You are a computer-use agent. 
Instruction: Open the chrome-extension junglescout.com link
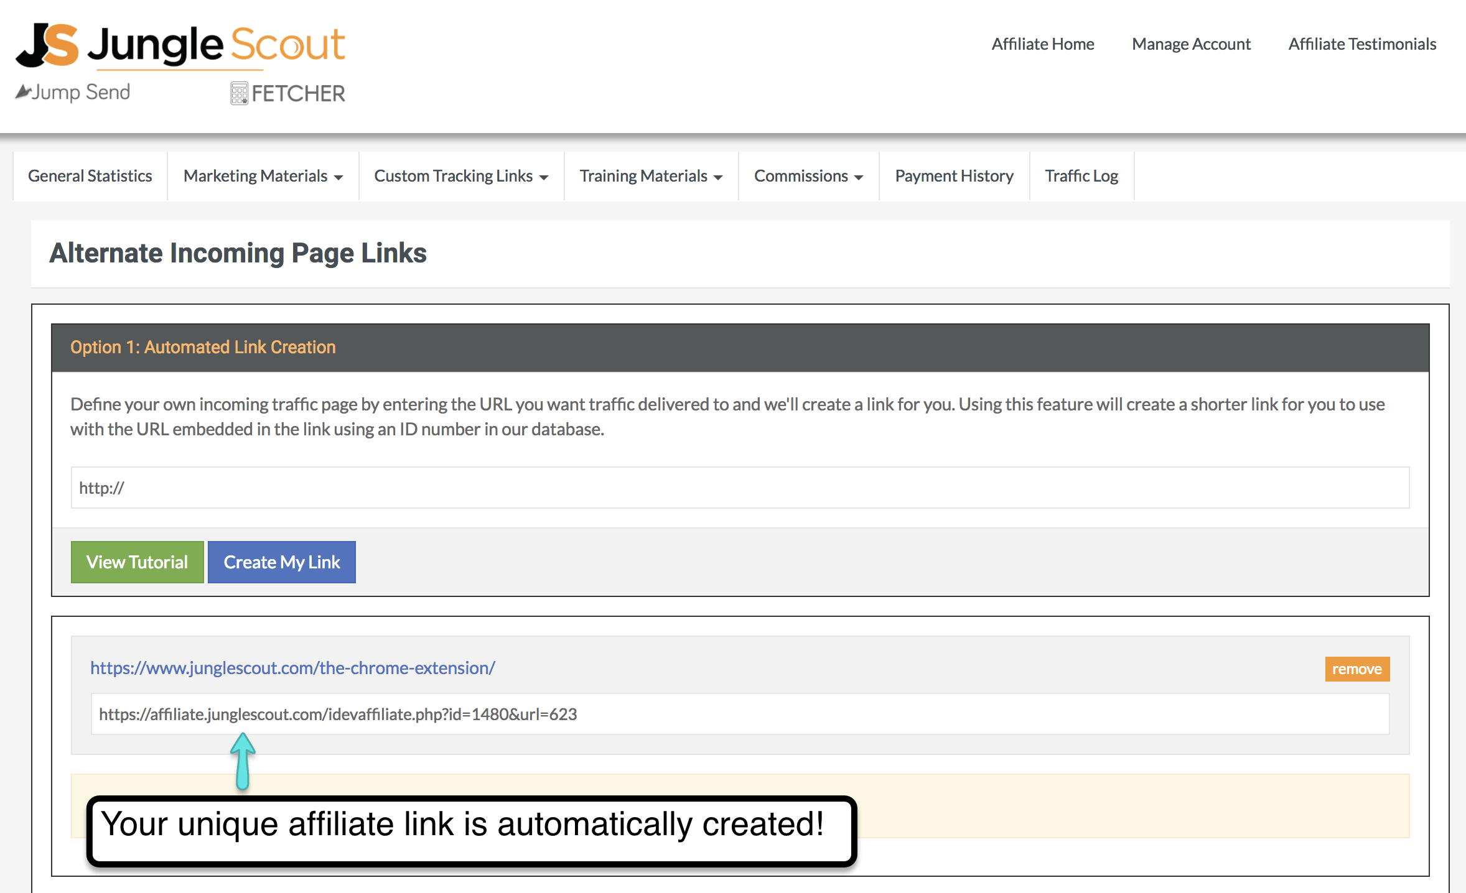pyautogui.click(x=292, y=668)
